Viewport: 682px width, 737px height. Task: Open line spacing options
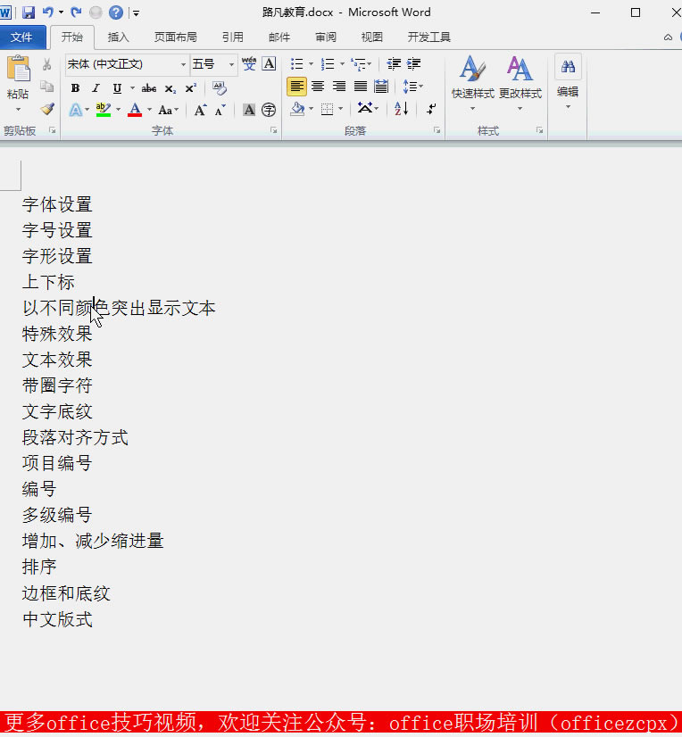click(x=413, y=87)
